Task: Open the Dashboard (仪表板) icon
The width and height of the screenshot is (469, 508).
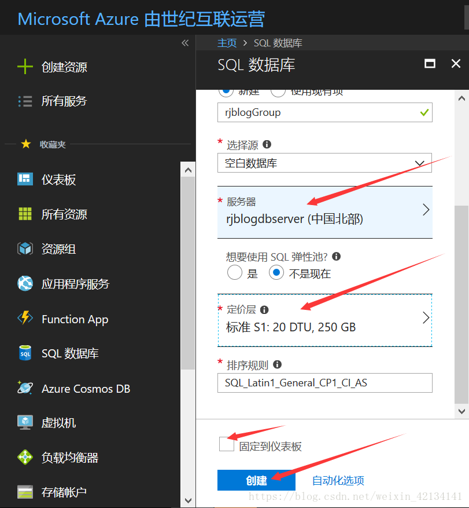Action: (25, 179)
